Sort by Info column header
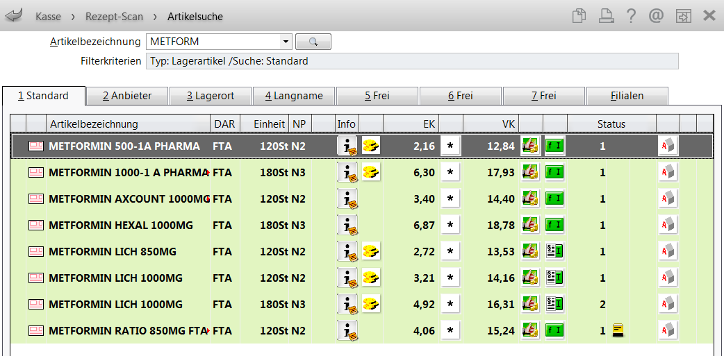724x356 pixels. 347,124
